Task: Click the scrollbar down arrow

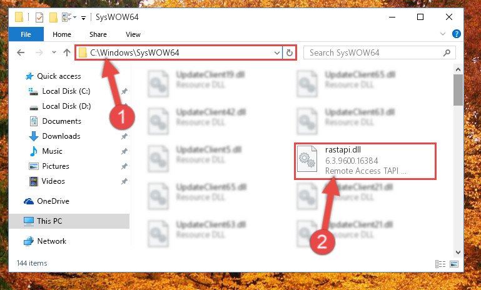Action: coord(458,252)
